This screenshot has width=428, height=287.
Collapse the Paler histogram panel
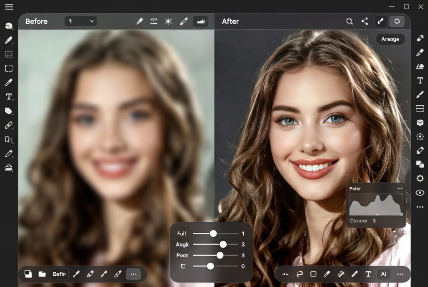pos(400,188)
